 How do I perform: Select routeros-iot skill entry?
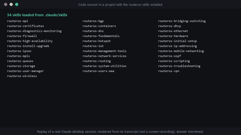click(93, 46)
